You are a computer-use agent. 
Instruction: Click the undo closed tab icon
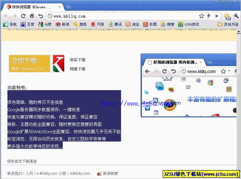[41, 16]
